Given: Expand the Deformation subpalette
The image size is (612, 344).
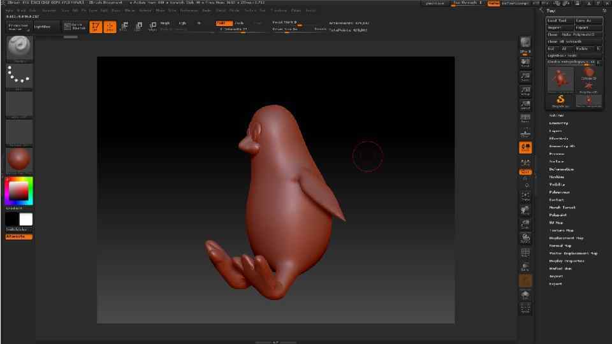Looking at the screenshot, I should coord(561,169).
